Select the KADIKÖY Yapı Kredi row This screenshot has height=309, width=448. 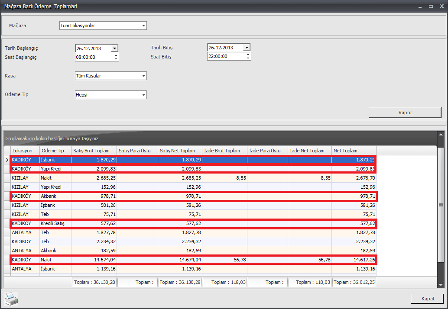(193, 169)
